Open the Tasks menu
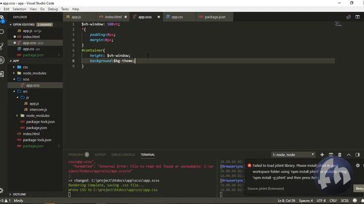This screenshot has width=364, height=204. [x=65, y=9]
